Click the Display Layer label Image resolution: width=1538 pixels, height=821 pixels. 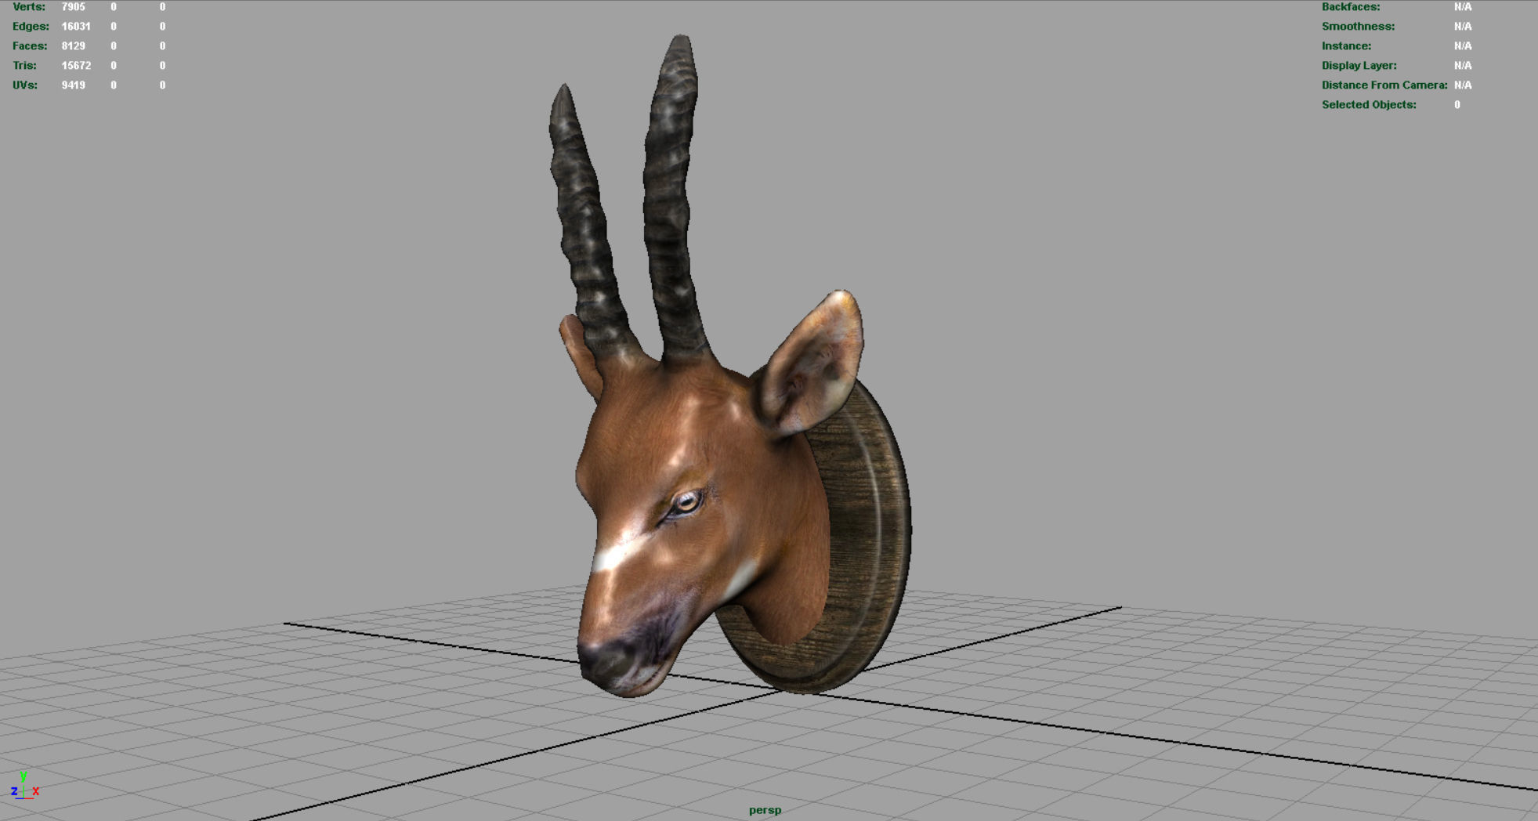click(1359, 66)
